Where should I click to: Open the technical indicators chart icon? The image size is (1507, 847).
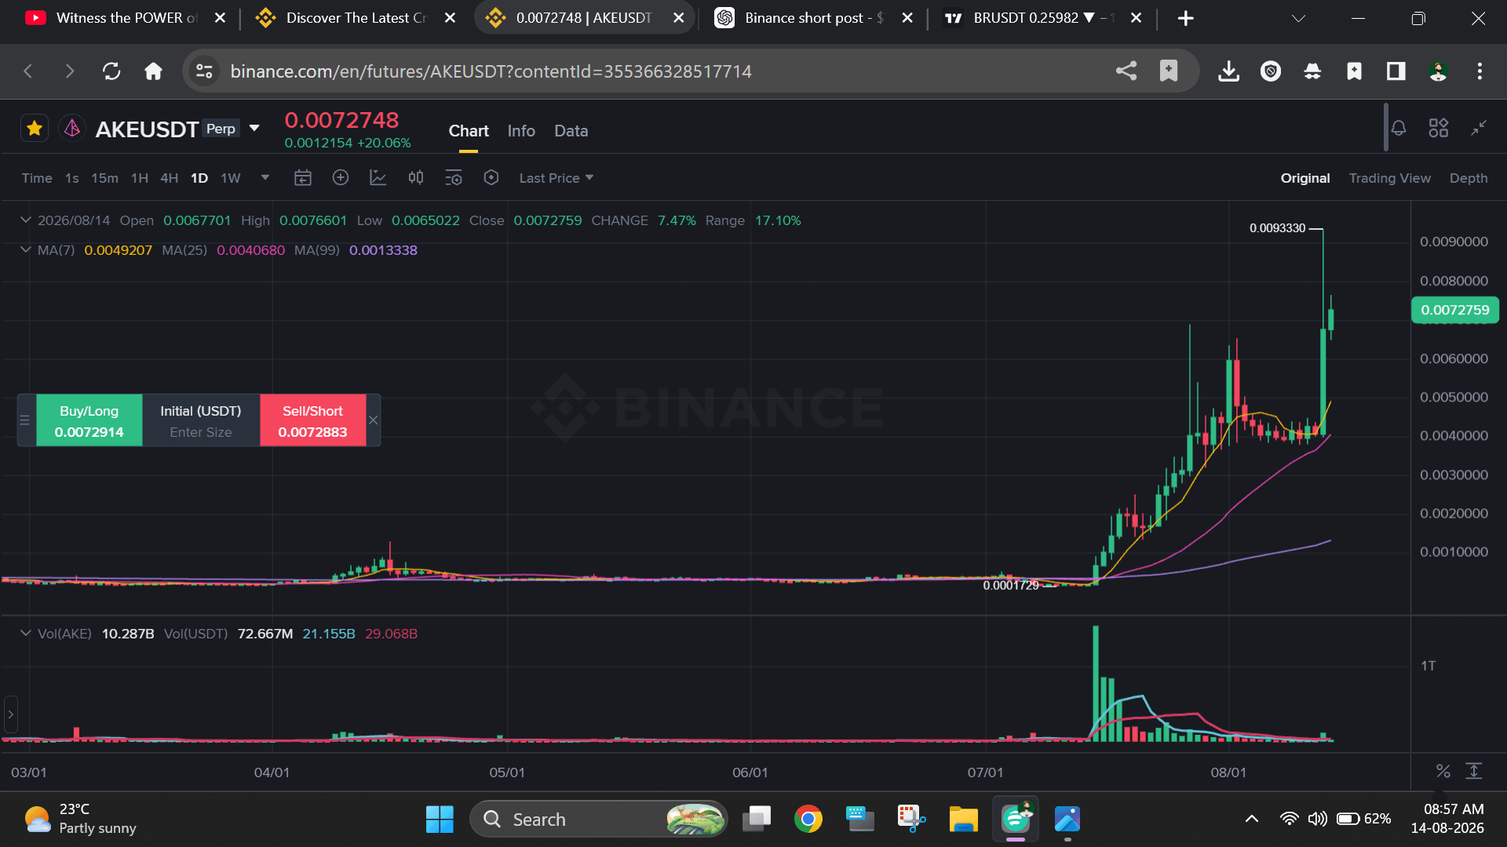(x=378, y=178)
